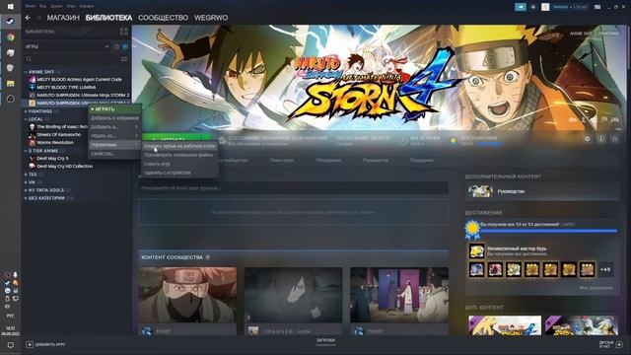Open first DLC thumbnail under ДОП. КОНТЕНТ
Image resolution: width=631 pixels, height=355 pixels.
tap(505, 325)
